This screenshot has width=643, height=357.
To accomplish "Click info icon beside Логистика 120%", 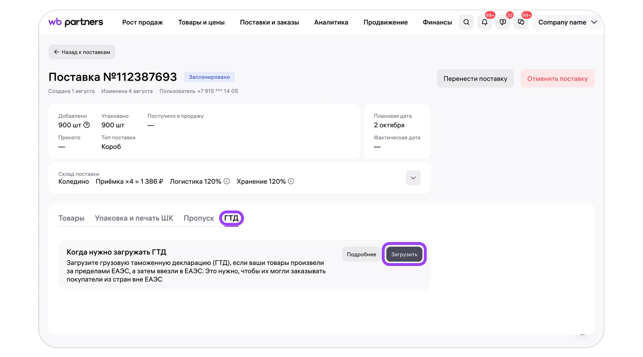I will pos(227,181).
